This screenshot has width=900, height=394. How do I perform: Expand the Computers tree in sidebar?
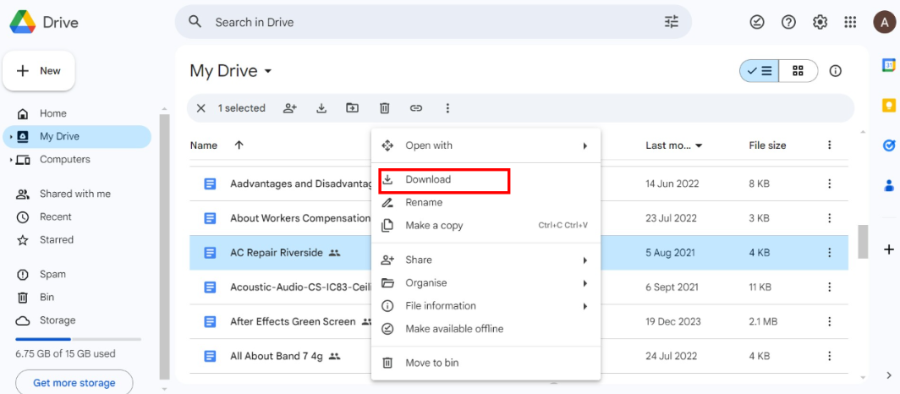[x=11, y=160]
